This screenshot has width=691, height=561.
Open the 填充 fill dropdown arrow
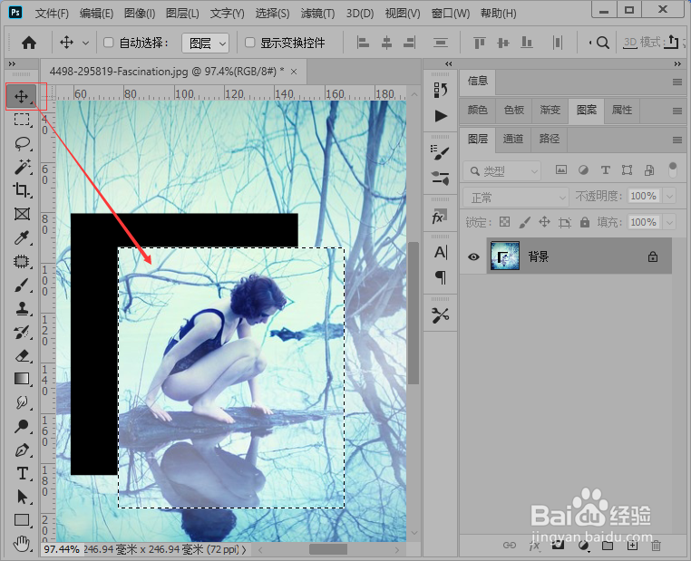tap(669, 222)
